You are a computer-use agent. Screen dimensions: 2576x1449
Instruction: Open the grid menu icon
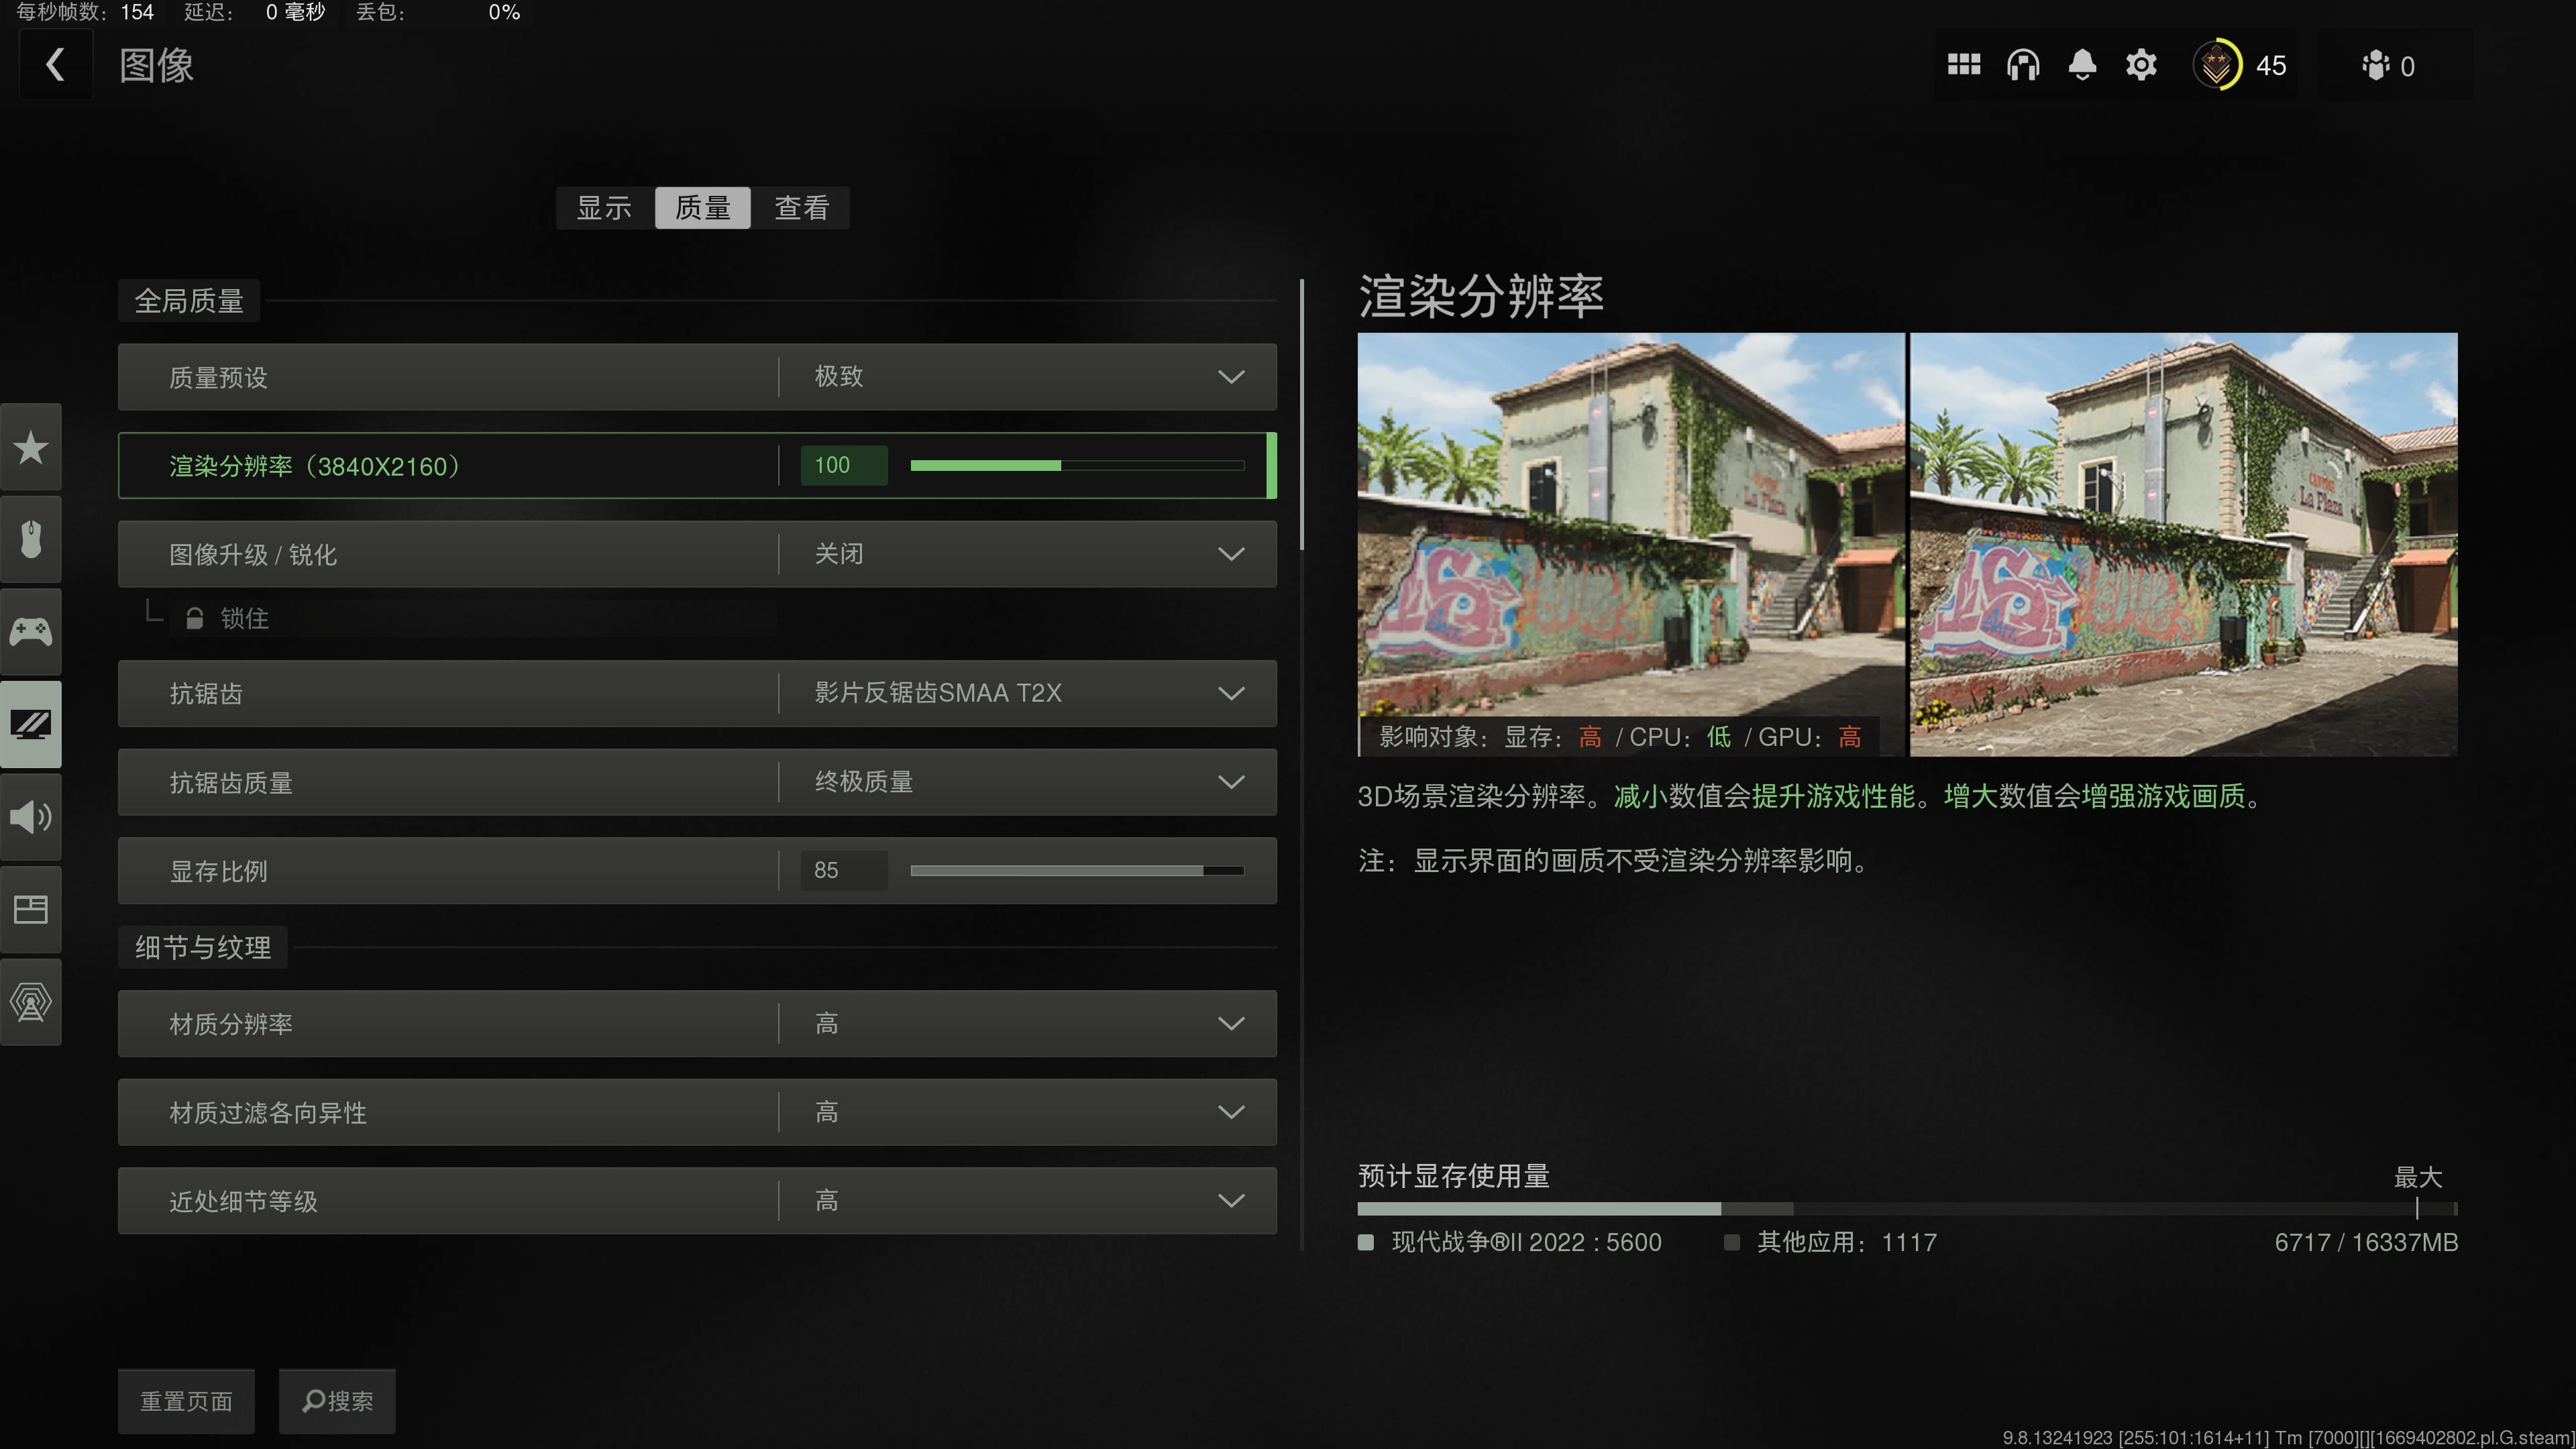[1963, 65]
